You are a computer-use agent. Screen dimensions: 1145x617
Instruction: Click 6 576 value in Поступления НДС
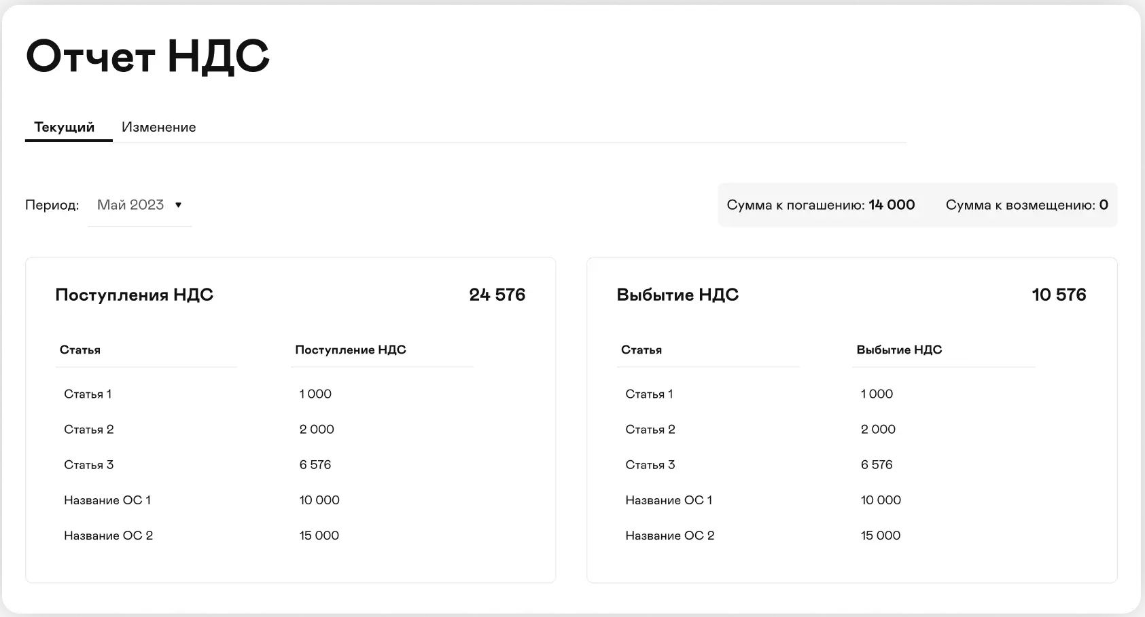[x=315, y=465]
